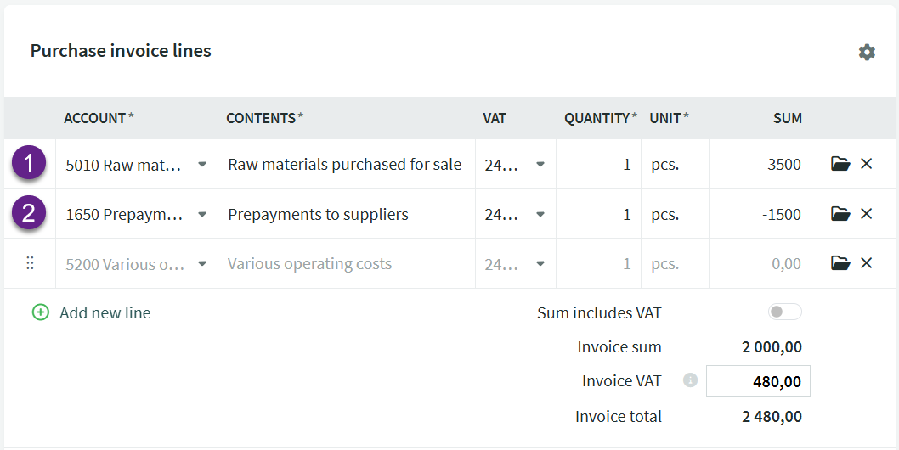899x450 pixels.
Task: Toggle Sum includes VAT switch
Action: pos(784,312)
